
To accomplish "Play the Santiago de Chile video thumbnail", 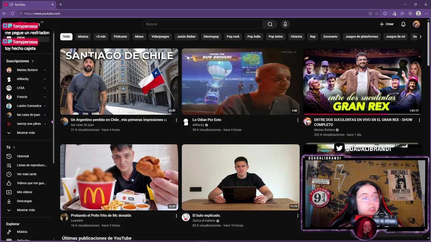I will point(119,82).
